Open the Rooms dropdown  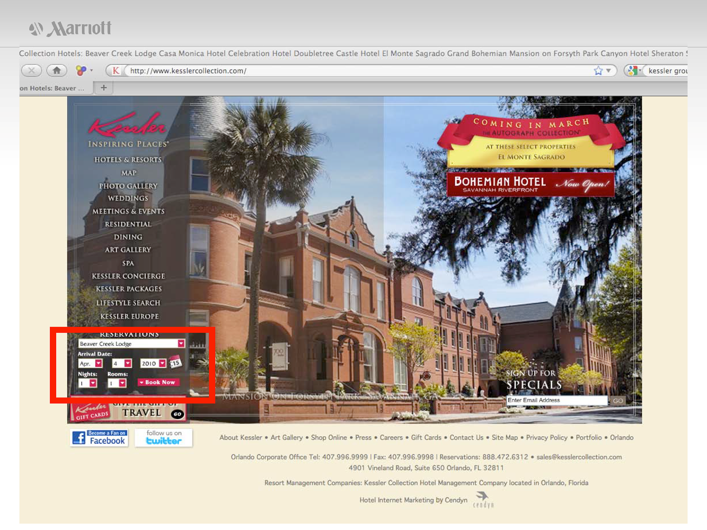(117, 383)
